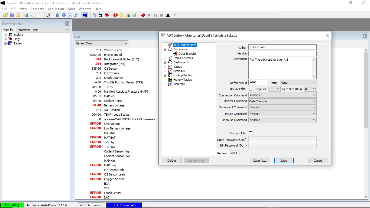Open the Monitor Command dropdown
Image resolution: width=370 pixels, height=208 pixels.
click(x=282, y=101)
